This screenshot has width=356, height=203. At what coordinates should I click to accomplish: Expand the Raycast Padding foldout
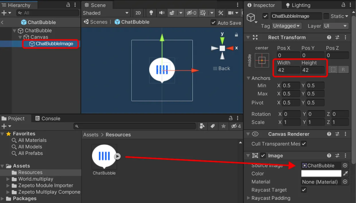tap(248, 198)
